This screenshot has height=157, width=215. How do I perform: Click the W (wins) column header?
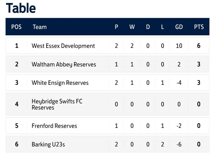[x=132, y=27]
